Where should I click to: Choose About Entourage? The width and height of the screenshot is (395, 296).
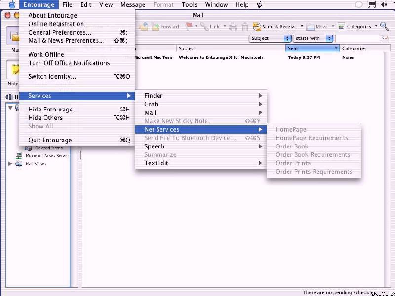coord(78,16)
